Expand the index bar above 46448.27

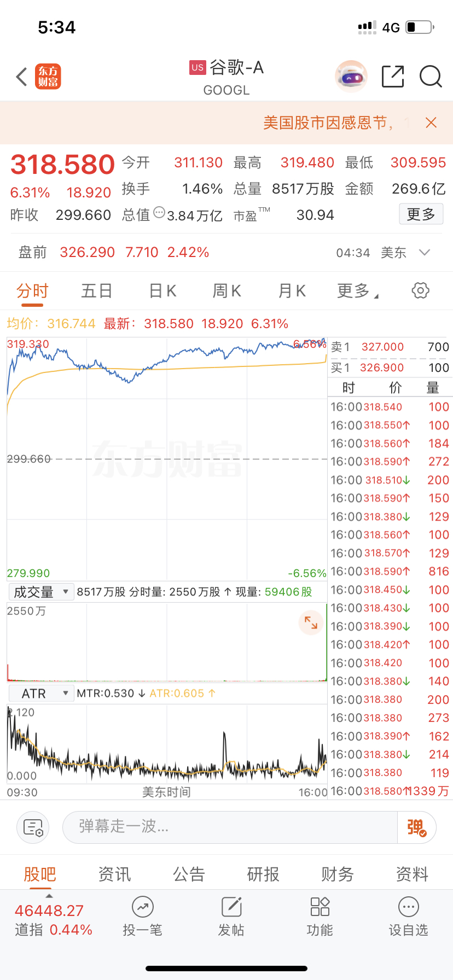tap(49, 896)
